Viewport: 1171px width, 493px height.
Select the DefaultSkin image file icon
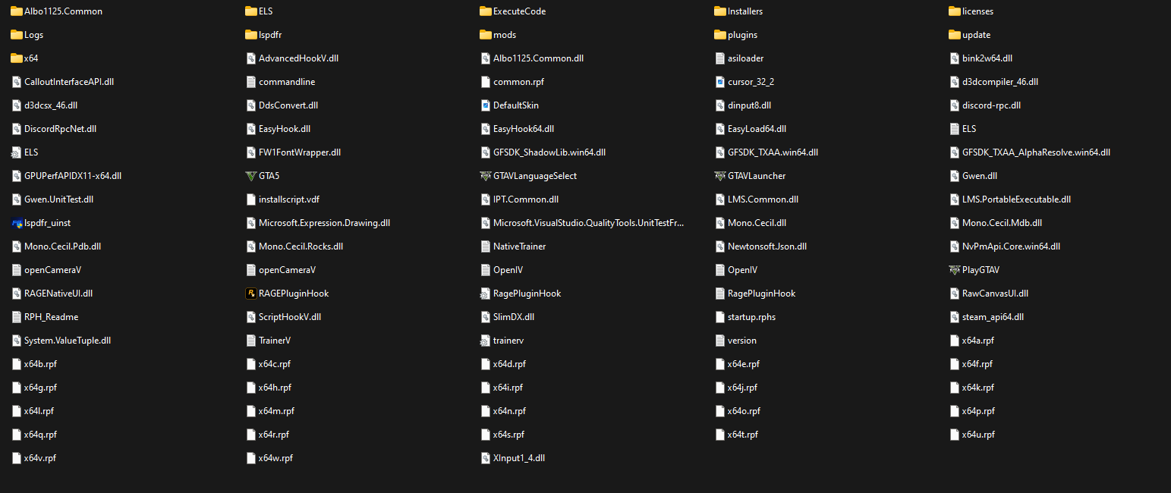click(x=486, y=105)
